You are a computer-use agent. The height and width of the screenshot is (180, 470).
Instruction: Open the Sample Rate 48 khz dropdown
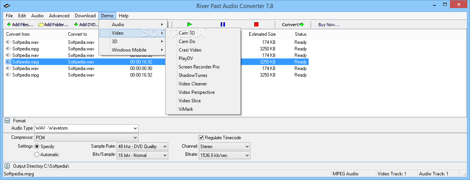[x=142, y=147]
